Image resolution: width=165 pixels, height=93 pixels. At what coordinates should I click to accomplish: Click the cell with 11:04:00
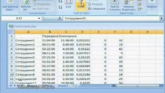coord(50,40)
